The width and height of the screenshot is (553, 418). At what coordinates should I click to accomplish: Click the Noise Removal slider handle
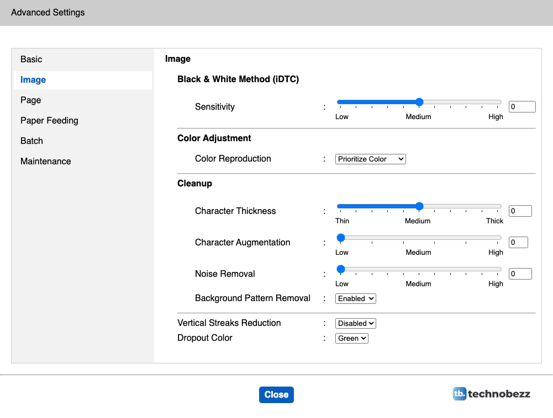click(x=341, y=270)
